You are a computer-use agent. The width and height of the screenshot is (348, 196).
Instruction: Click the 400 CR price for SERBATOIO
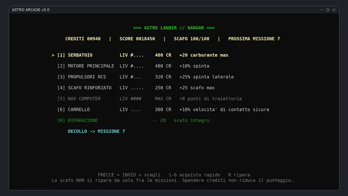tap(163, 55)
